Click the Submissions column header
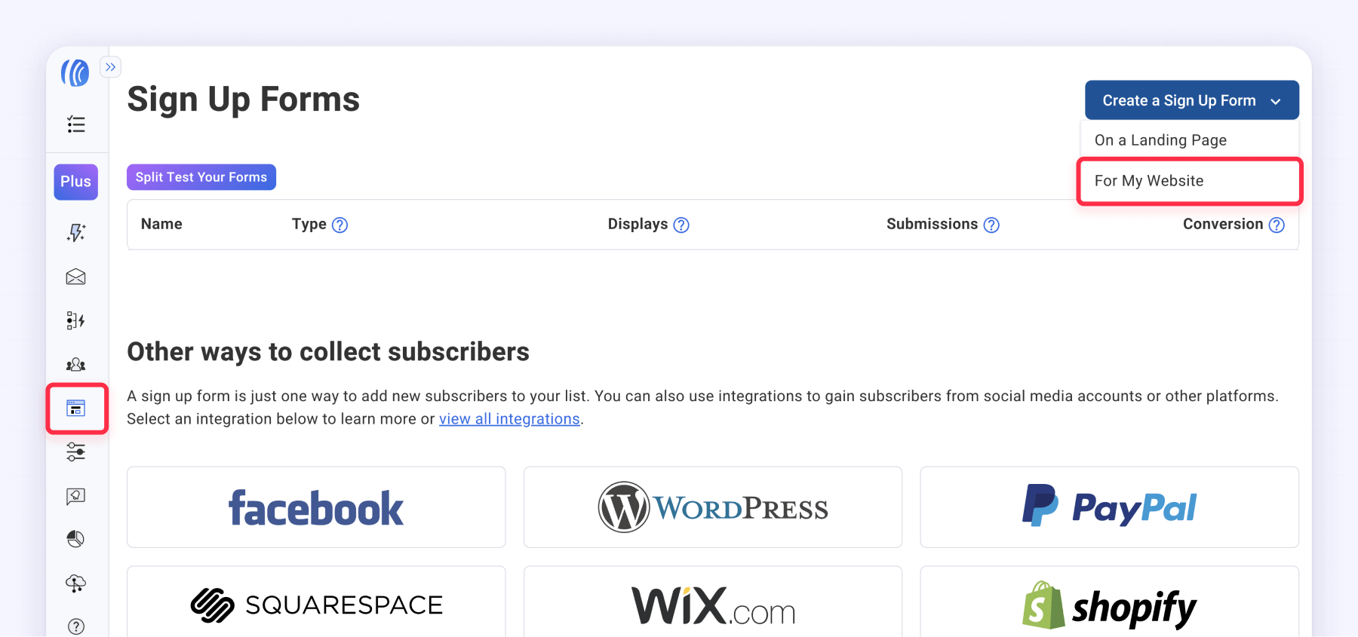 click(932, 224)
